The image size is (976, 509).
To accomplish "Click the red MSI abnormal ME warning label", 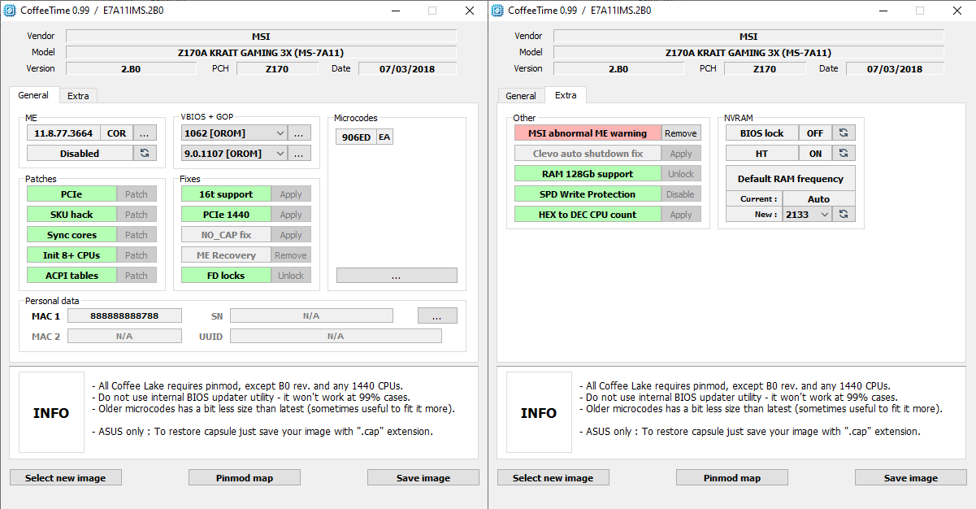I will 588,133.
